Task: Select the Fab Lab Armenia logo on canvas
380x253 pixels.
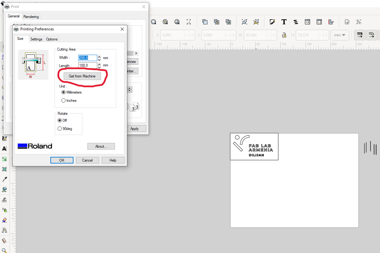Action: click(x=254, y=147)
